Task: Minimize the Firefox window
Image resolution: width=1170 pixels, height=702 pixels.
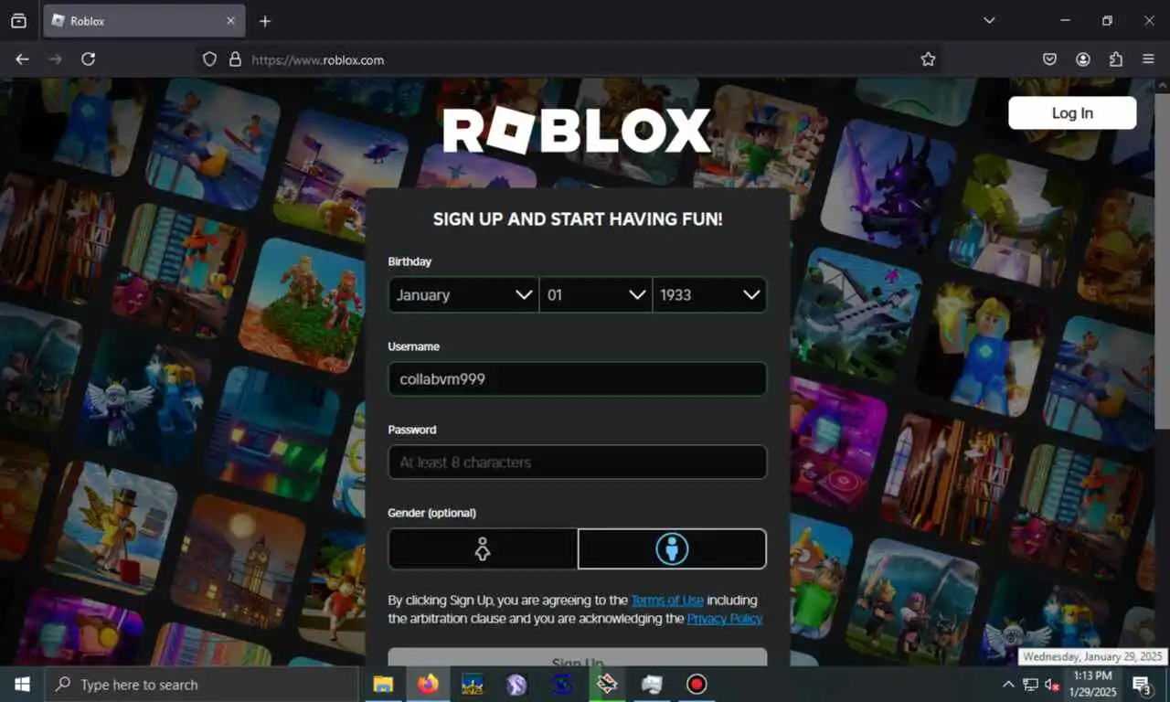Action: (1065, 20)
